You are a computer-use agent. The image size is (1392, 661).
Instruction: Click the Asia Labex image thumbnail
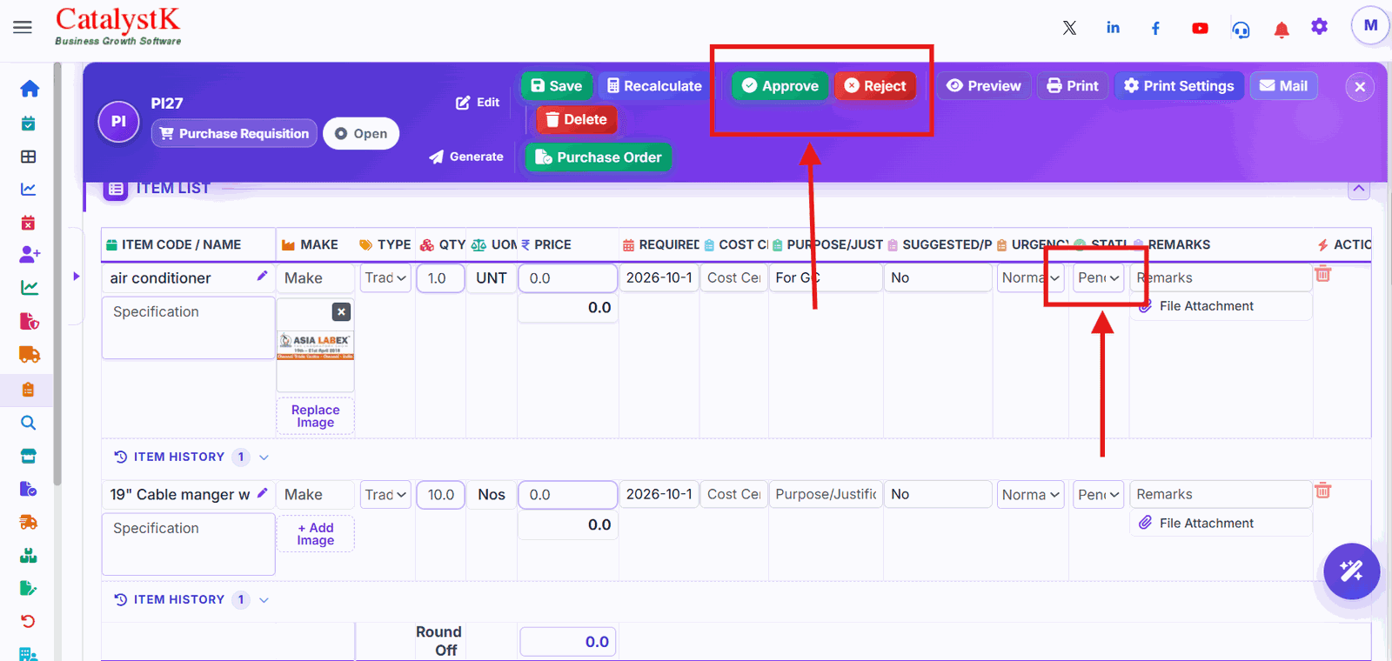(316, 345)
